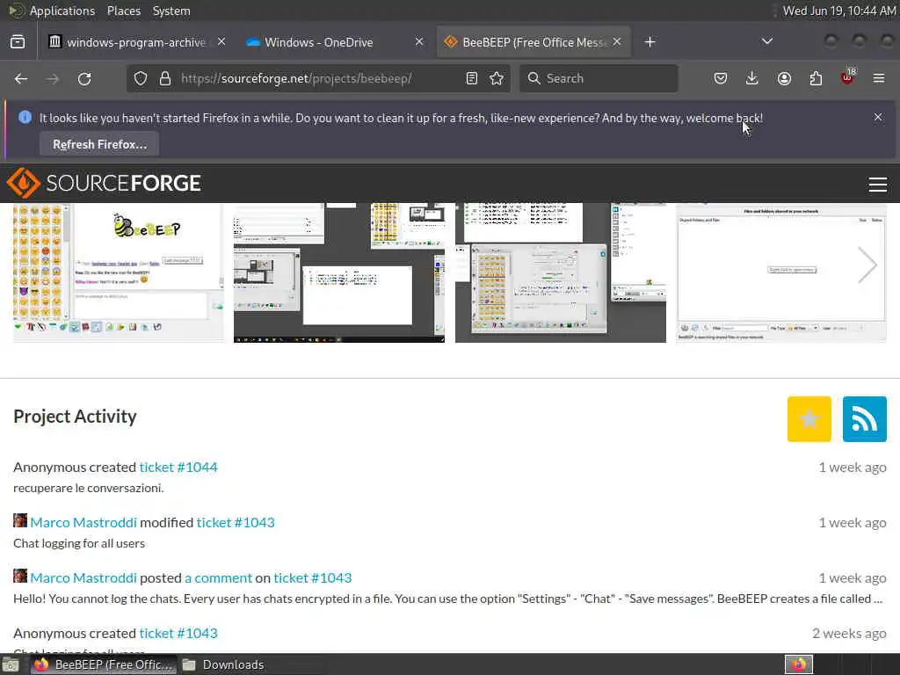The height and width of the screenshot is (675, 900).
Task: Open the tracking protection shield icon
Action: 141,78
